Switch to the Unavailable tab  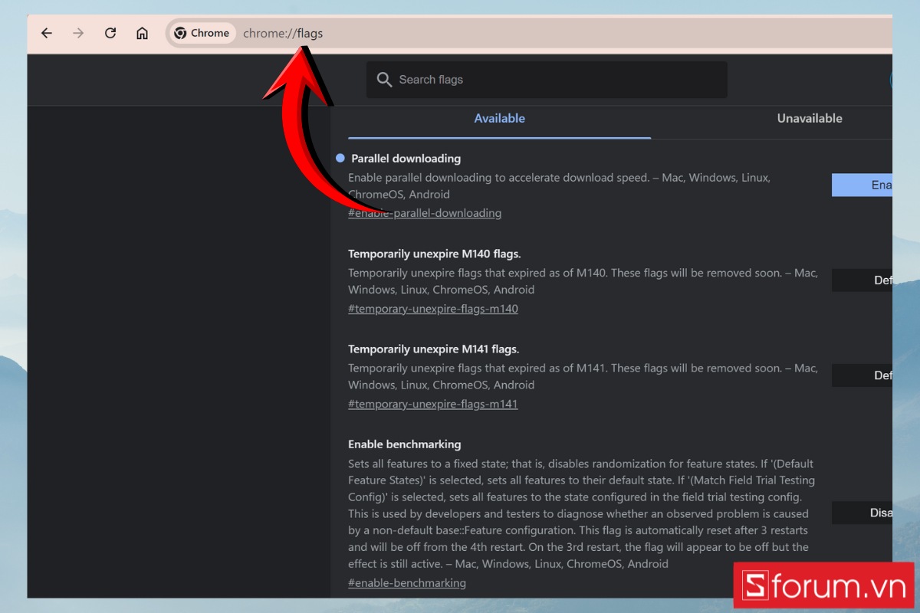[809, 119]
